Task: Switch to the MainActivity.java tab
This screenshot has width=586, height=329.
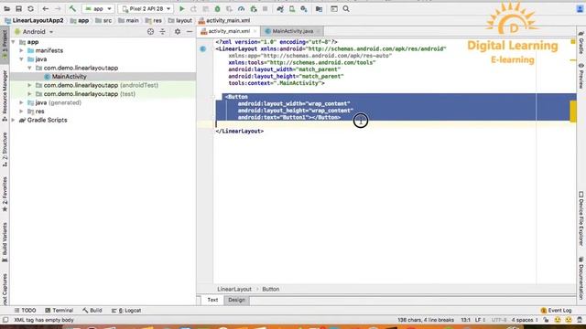Action: (292, 31)
